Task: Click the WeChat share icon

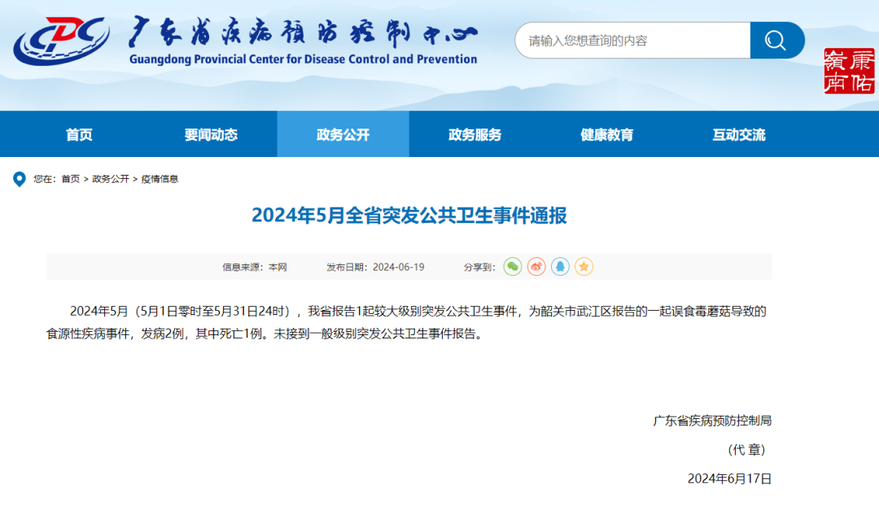Action: (x=513, y=267)
